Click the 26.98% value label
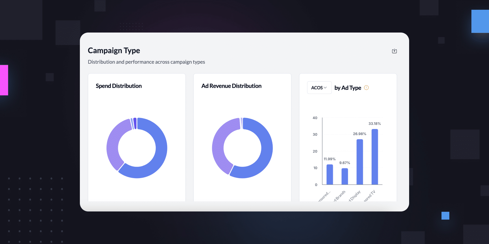489x244 pixels. (x=360, y=134)
